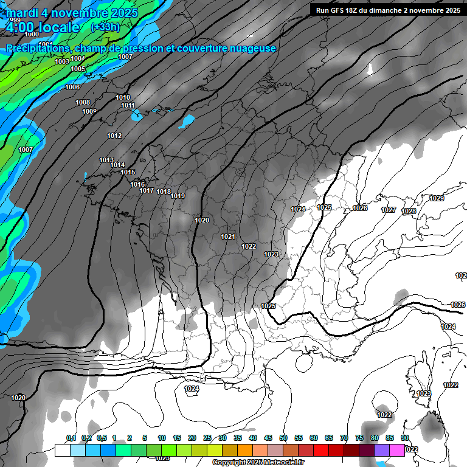Click the 1012 pressure label
This screenshot has height=467, width=467.
[x=114, y=136]
